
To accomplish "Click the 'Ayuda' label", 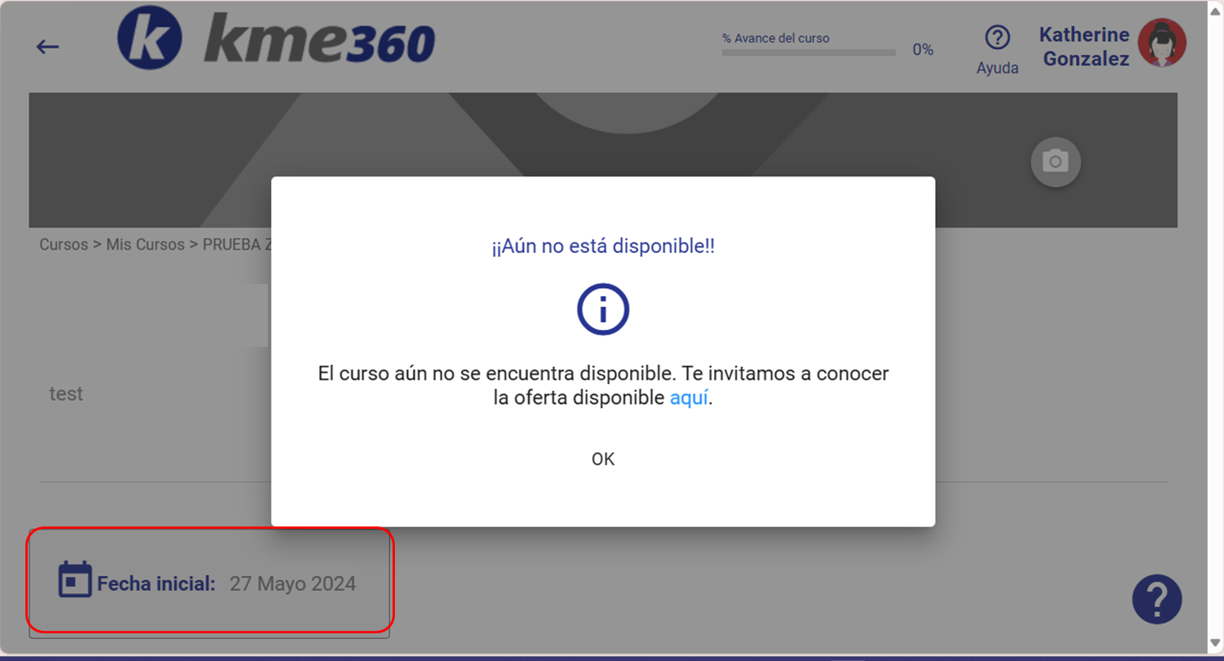I will pos(997,69).
